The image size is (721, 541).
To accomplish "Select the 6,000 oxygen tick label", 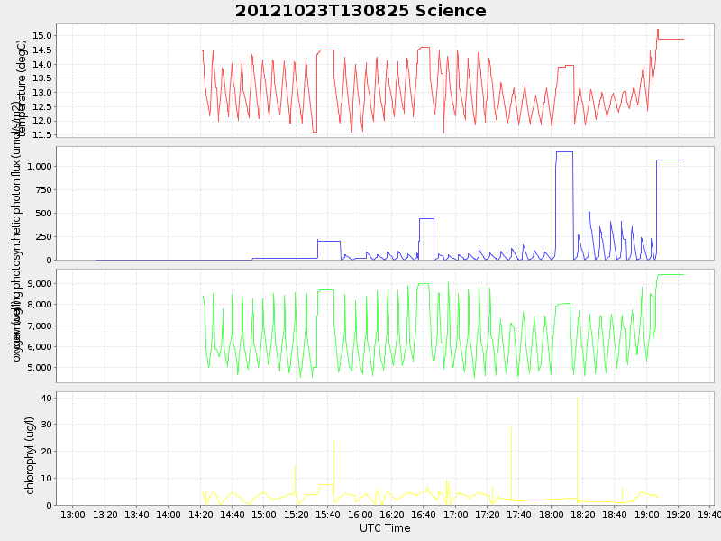I will click(40, 347).
